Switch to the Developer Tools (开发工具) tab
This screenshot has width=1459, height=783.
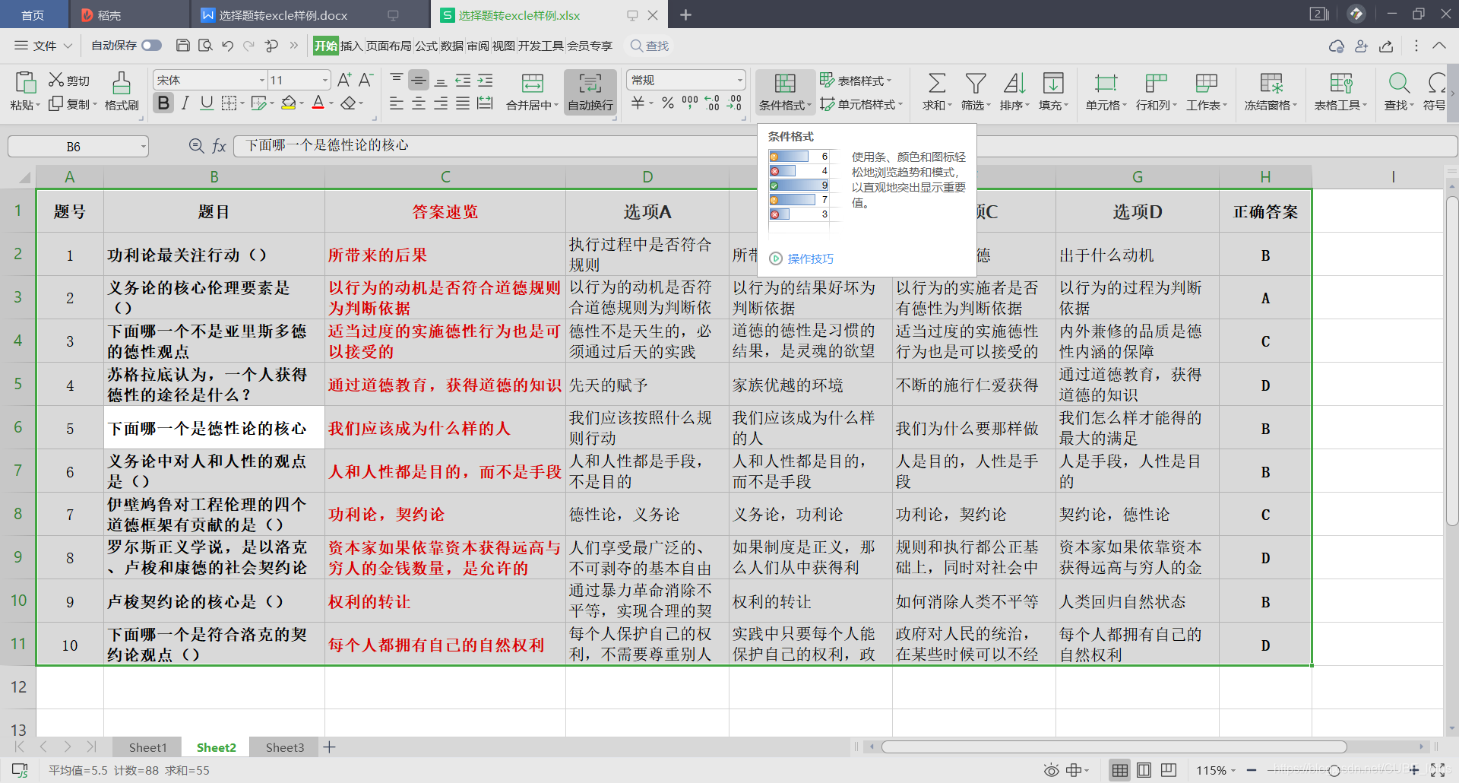click(x=540, y=46)
